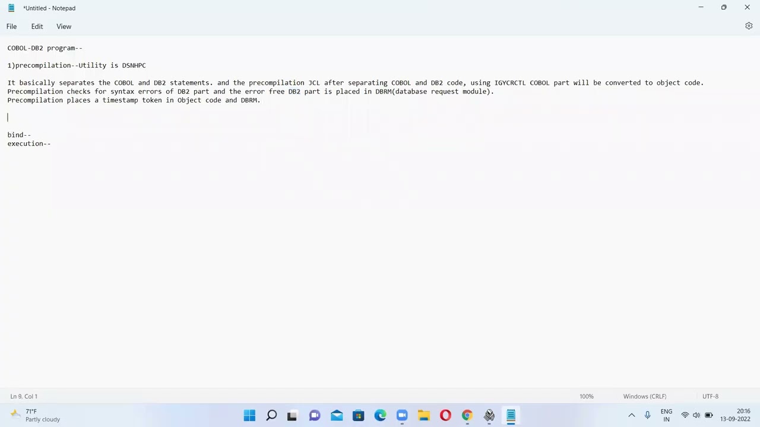Click the line 'COBOL-DB2 program--'

coord(45,48)
